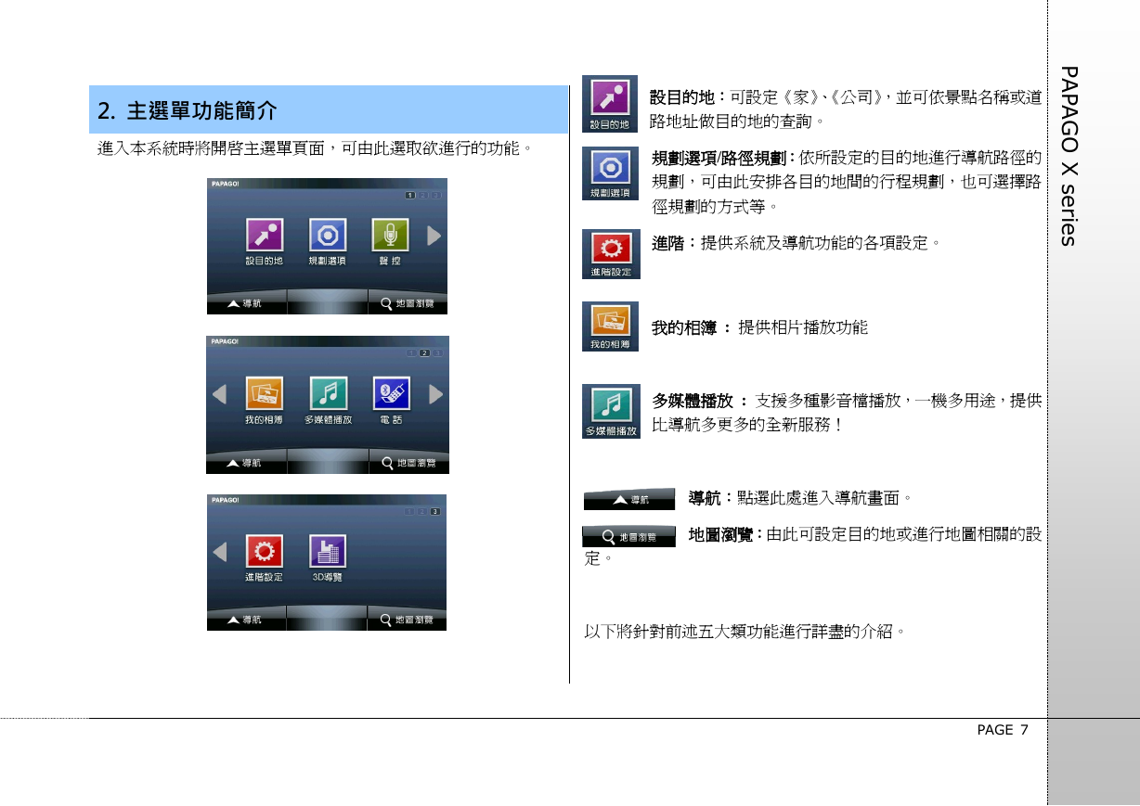Advance using right arrow beside 電話
The height and width of the screenshot is (806, 1140).
pyautogui.click(x=435, y=395)
